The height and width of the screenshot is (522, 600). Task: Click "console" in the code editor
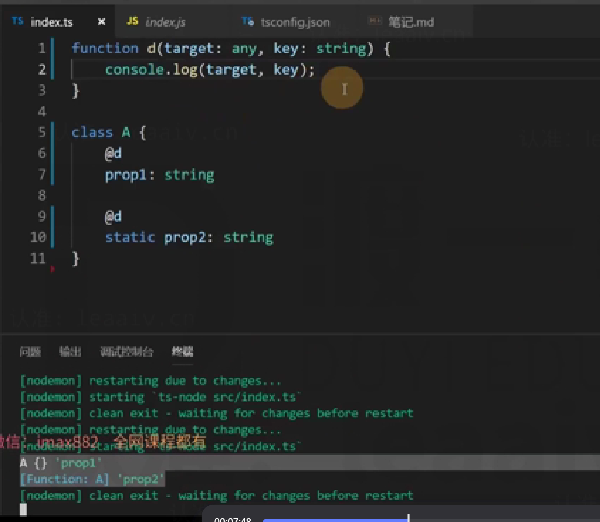134,70
